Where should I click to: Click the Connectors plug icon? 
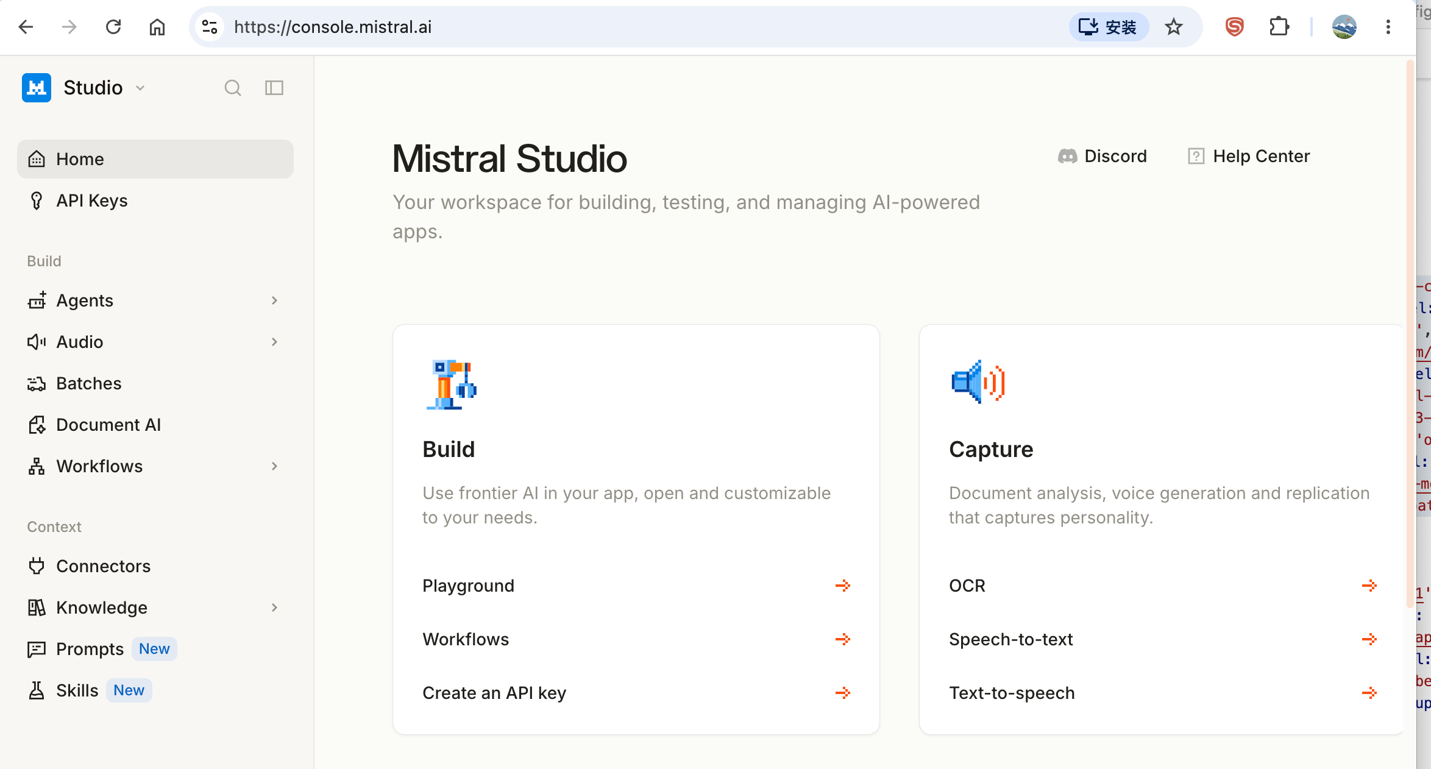coord(37,566)
